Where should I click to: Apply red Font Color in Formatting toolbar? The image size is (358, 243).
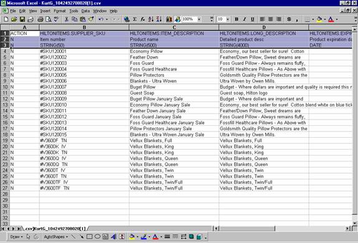(331, 19)
